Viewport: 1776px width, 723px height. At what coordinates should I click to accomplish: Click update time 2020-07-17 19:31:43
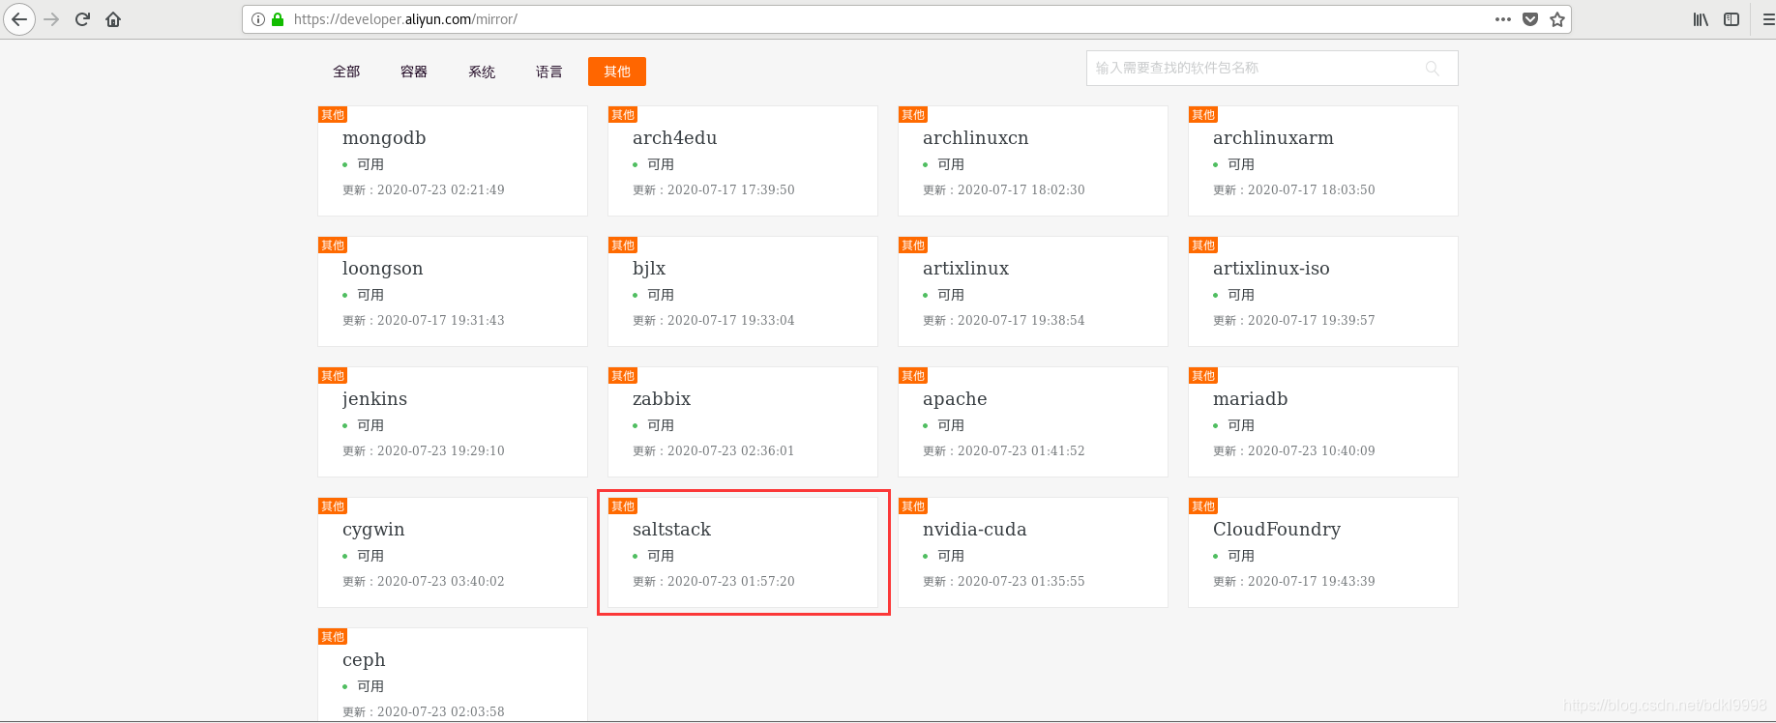coord(441,321)
